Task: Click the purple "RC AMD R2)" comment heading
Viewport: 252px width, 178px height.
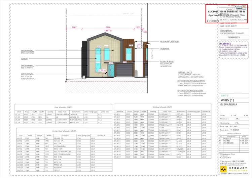Action: tap(225, 43)
